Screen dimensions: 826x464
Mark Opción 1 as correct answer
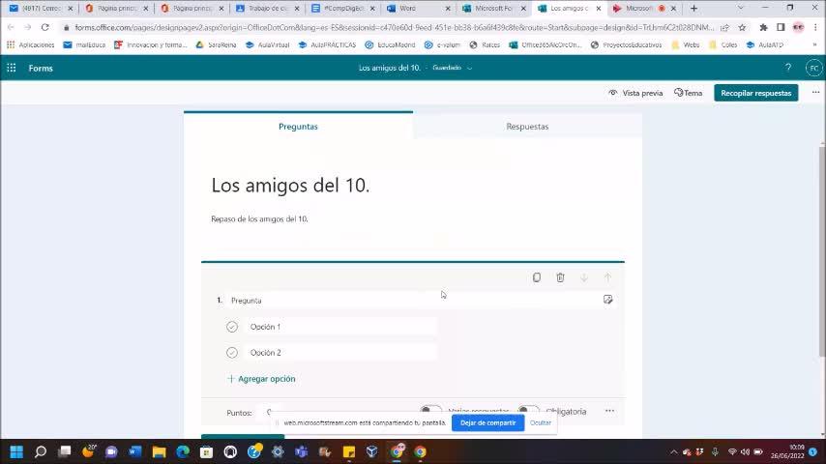pos(232,327)
